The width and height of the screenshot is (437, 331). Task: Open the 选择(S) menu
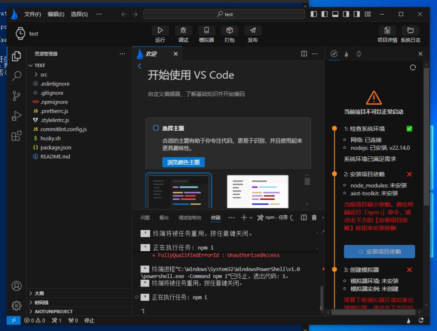point(79,14)
